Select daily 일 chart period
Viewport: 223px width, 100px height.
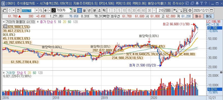tap(75, 10)
